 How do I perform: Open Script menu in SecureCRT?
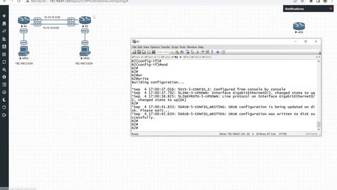pyautogui.click(x=175, y=47)
